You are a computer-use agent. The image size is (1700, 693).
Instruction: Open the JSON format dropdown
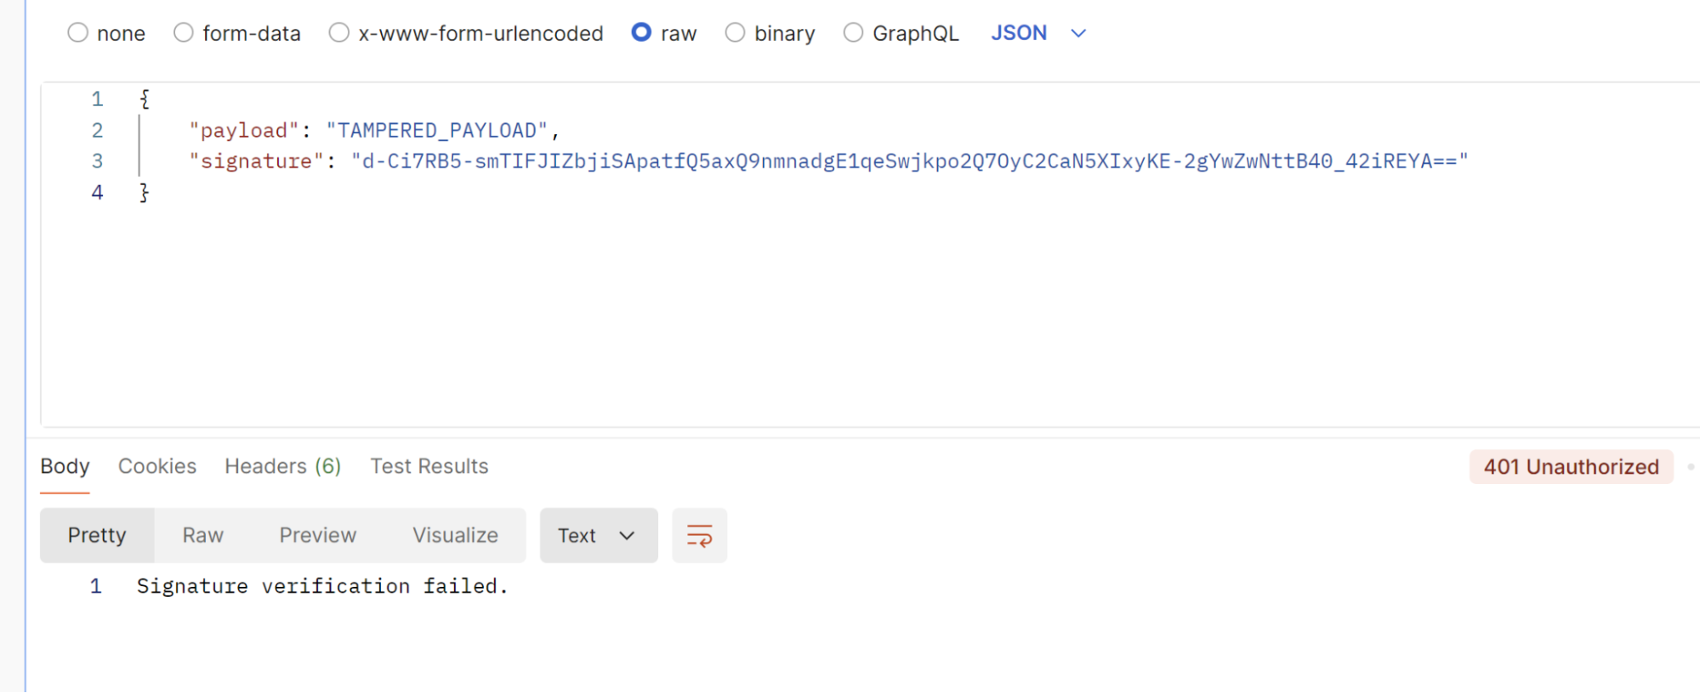pos(1038,33)
